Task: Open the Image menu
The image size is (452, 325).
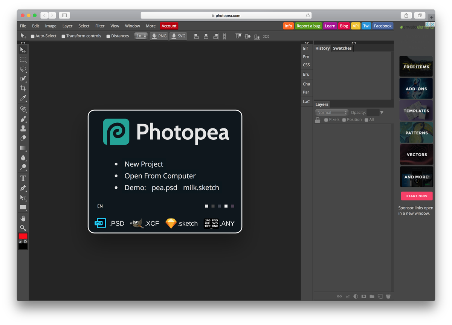Action: pos(50,26)
